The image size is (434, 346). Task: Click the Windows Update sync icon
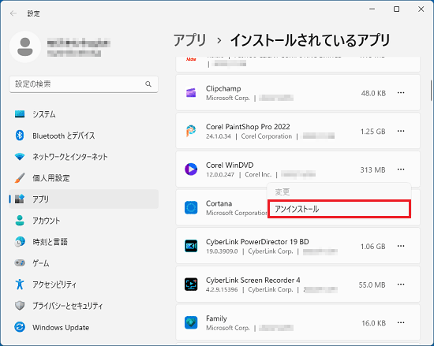pos(20,327)
